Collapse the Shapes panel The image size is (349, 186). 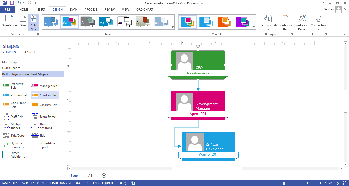(62, 45)
